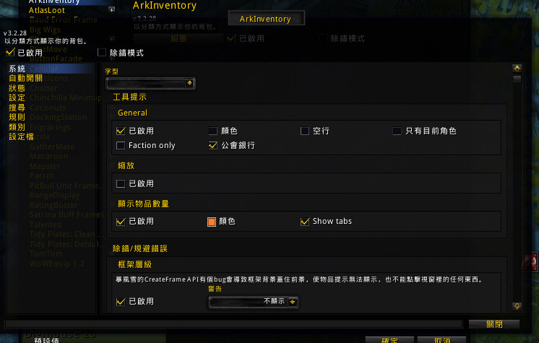The width and height of the screenshot is (539, 343).
Task: Click the 預設值 defaults button at bottom left
Action: (x=47, y=340)
